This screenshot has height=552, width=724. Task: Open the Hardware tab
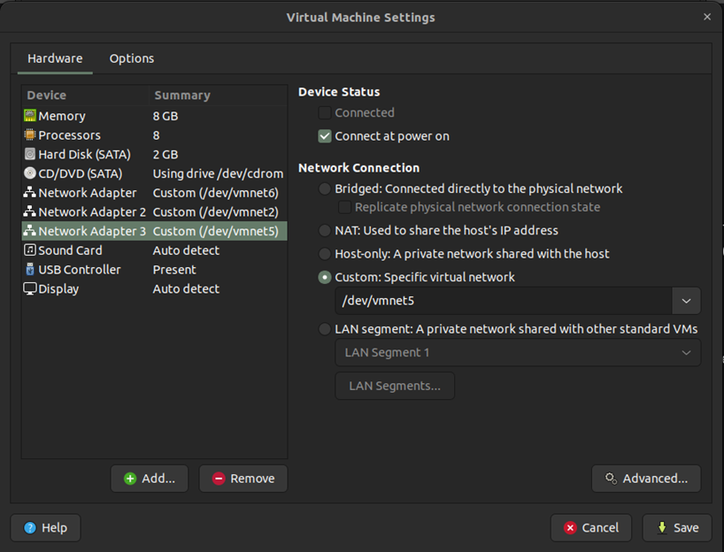coord(55,58)
